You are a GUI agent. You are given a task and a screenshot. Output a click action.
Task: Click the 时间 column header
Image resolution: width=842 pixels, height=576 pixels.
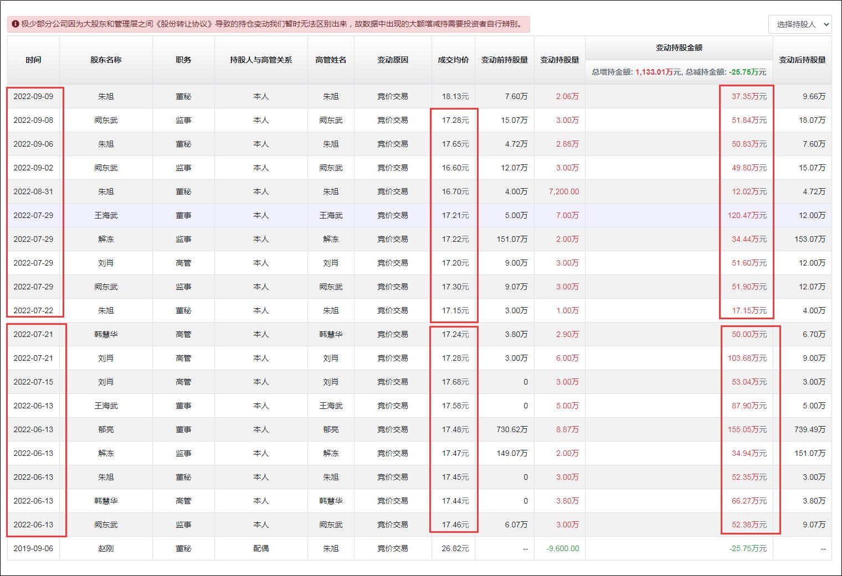click(34, 60)
